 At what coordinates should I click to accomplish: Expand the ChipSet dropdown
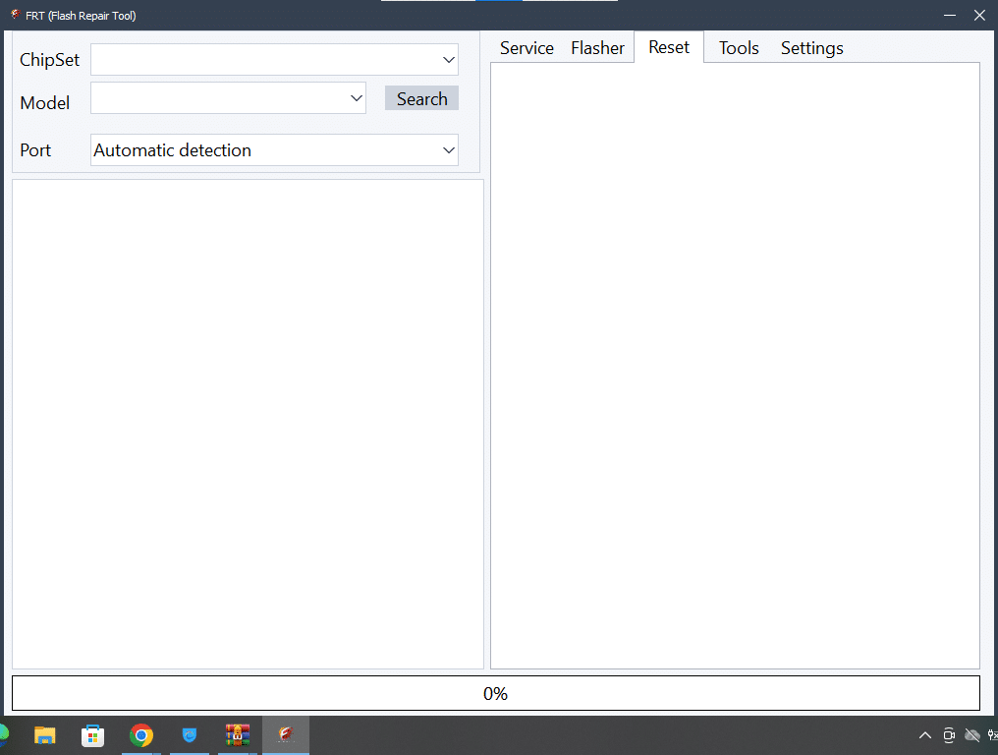pos(449,59)
